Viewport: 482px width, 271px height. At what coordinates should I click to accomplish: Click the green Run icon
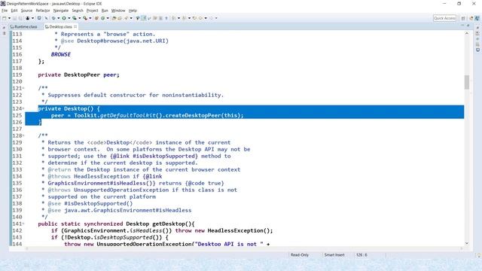tap(64, 18)
